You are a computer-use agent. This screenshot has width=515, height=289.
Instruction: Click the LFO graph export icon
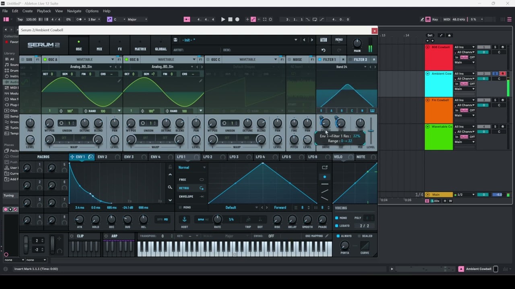pos(325,167)
